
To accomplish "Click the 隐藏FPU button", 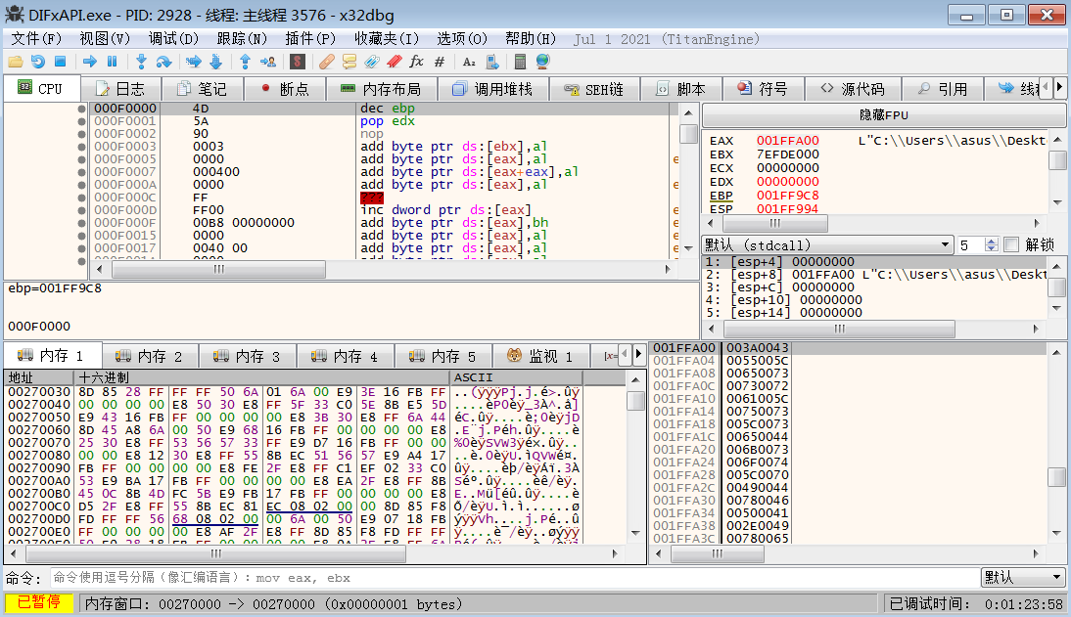I will pyautogui.click(x=884, y=115).
